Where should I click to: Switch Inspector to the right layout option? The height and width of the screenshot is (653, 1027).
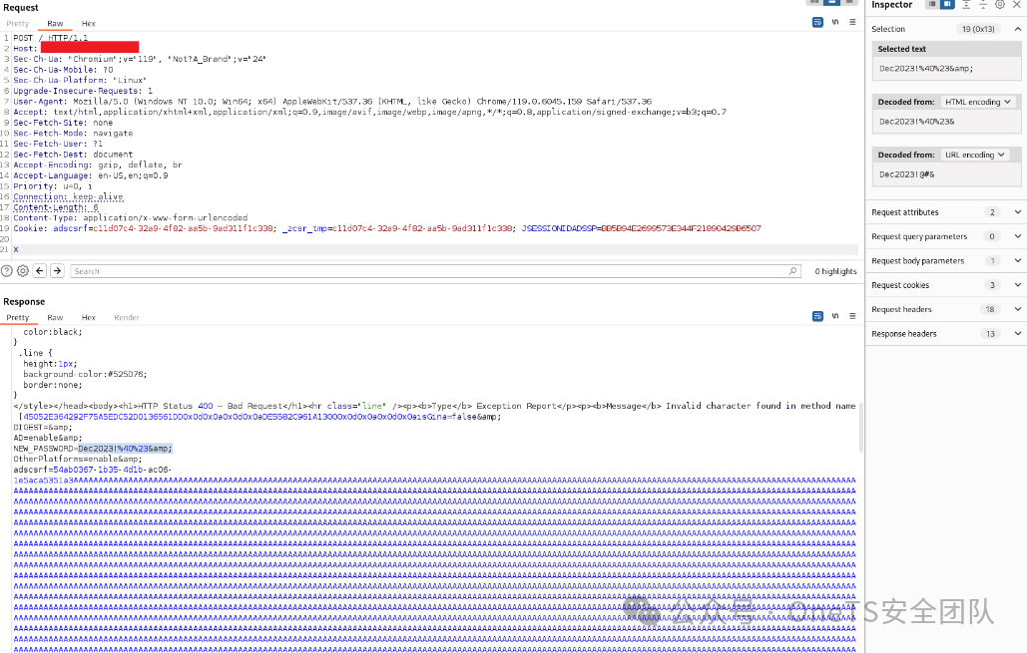(x=947, y=5)
